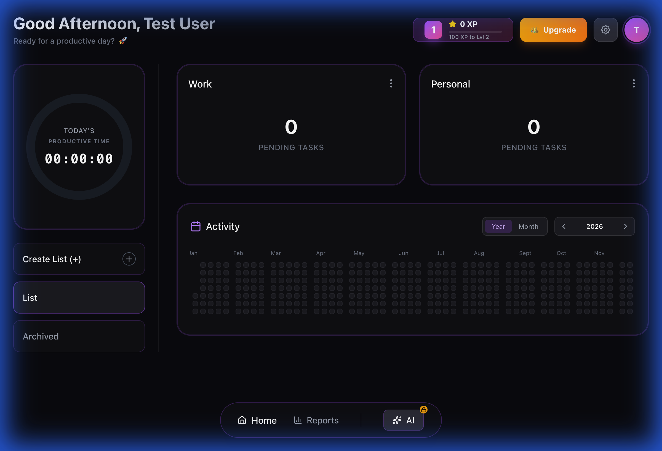This screenshot has width=662, height=451.
Task: Click the 00:00:00 timer display
Action: [79, 159]
